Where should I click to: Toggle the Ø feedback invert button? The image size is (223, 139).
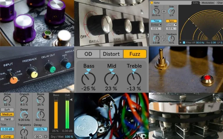[x=164, y=41]
